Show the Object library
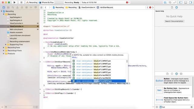194x109 pixels. [x=176, y=74]
